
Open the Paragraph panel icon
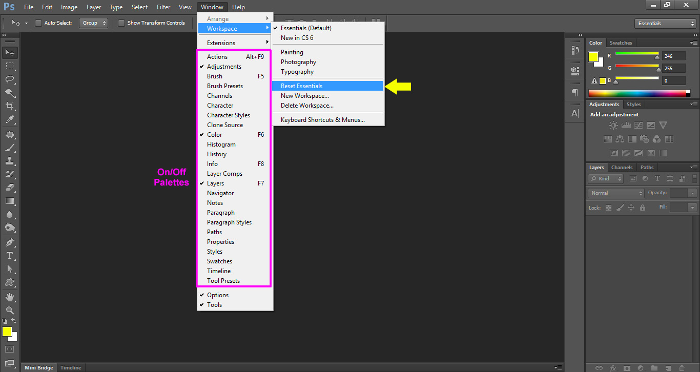(574, 92)
